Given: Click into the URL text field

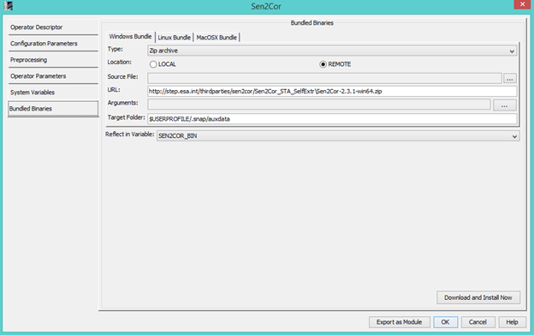Looking at the screenshot, I should pyautogui.click(x=332, y=92).
